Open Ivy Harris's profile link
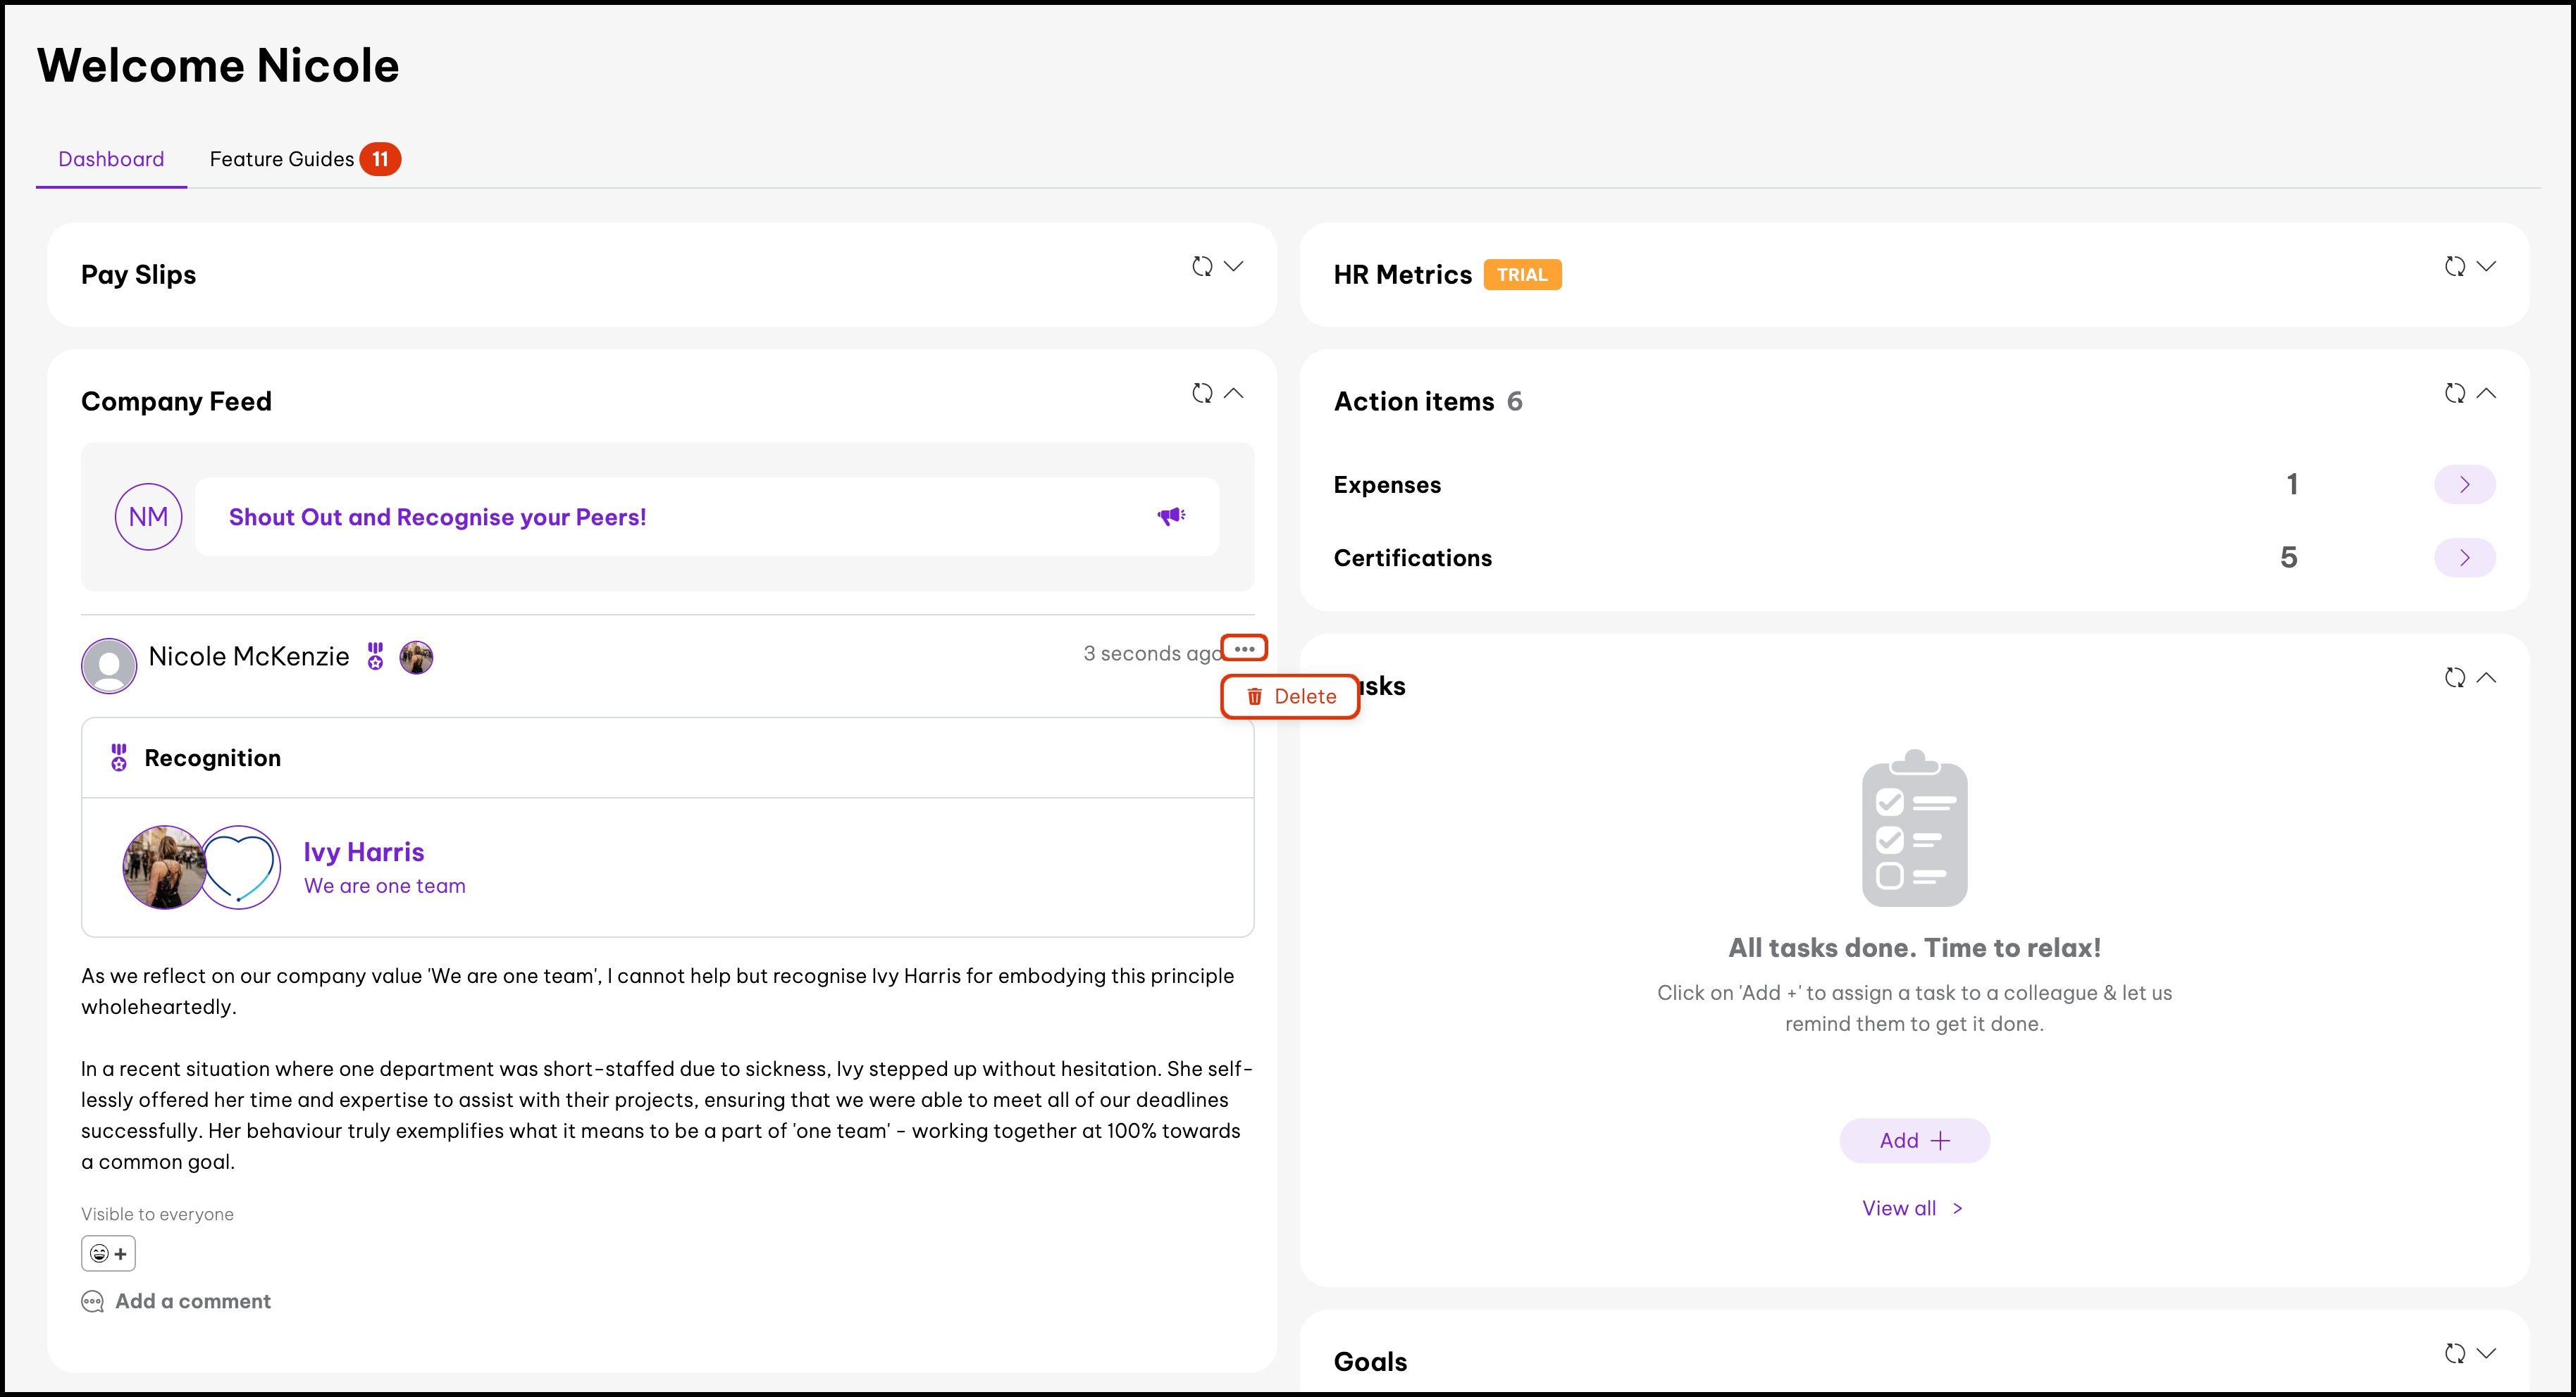2576x1397 pixels. [x=364, y=853]
